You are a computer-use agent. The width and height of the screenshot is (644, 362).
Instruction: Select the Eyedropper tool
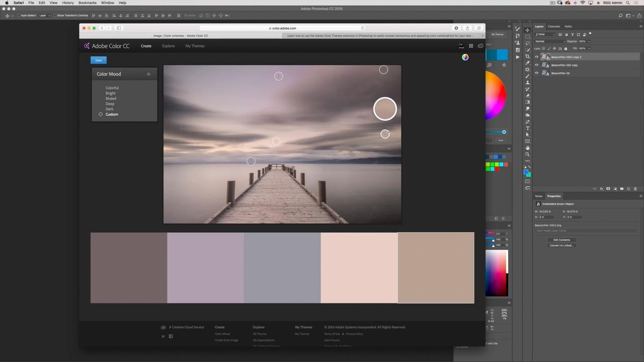[528, 63]
